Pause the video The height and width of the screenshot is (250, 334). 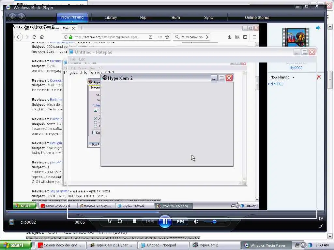165,221
